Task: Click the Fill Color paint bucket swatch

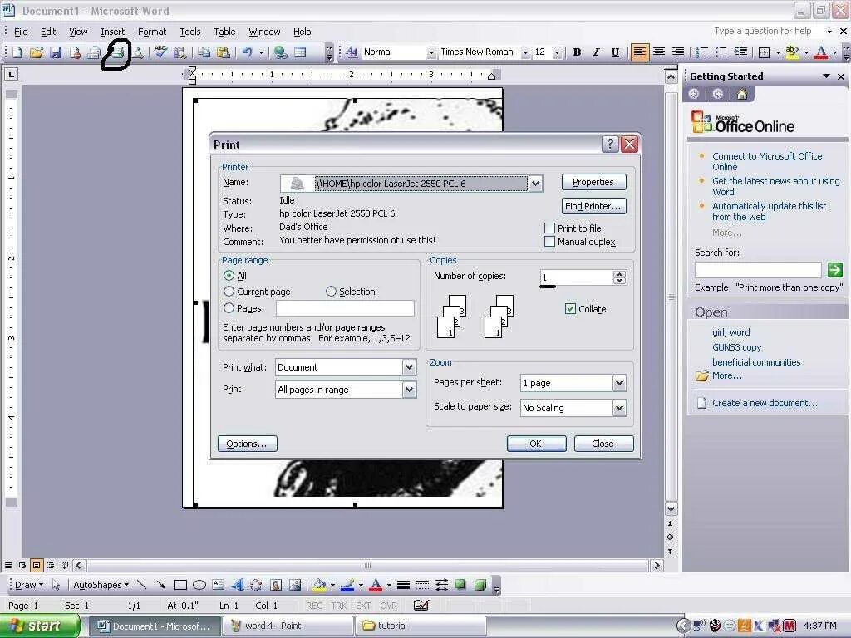Action: [319, 584]
